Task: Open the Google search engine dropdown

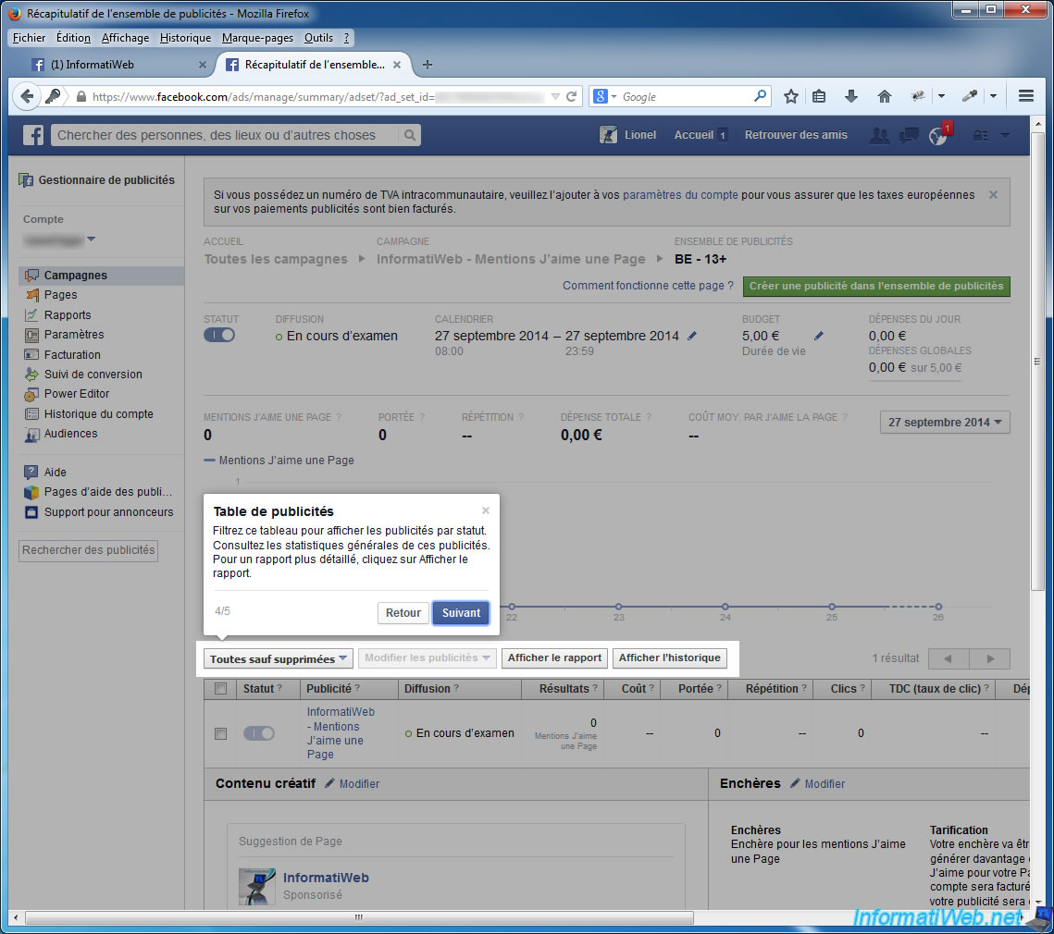Action: 604,96
